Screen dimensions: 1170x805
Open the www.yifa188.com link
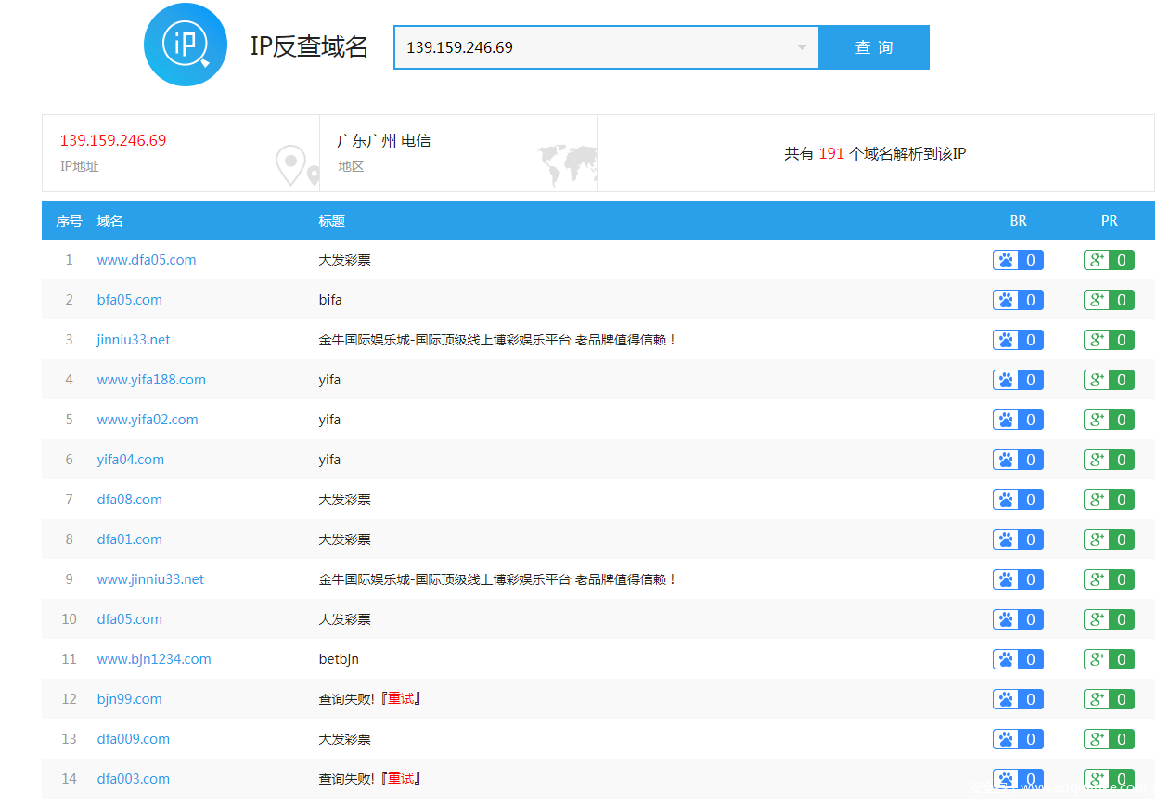coord(151,380)
